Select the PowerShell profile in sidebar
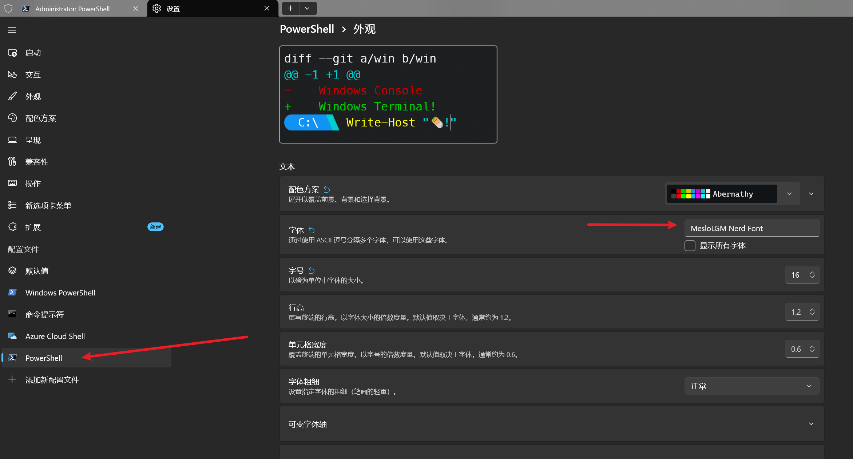853x459 pixels. (x=86, y=358)
